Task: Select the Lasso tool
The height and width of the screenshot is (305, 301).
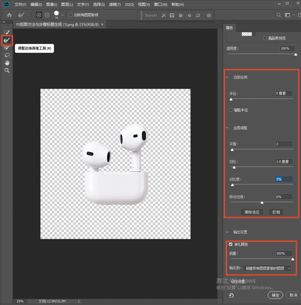Action: coord(7,55)
